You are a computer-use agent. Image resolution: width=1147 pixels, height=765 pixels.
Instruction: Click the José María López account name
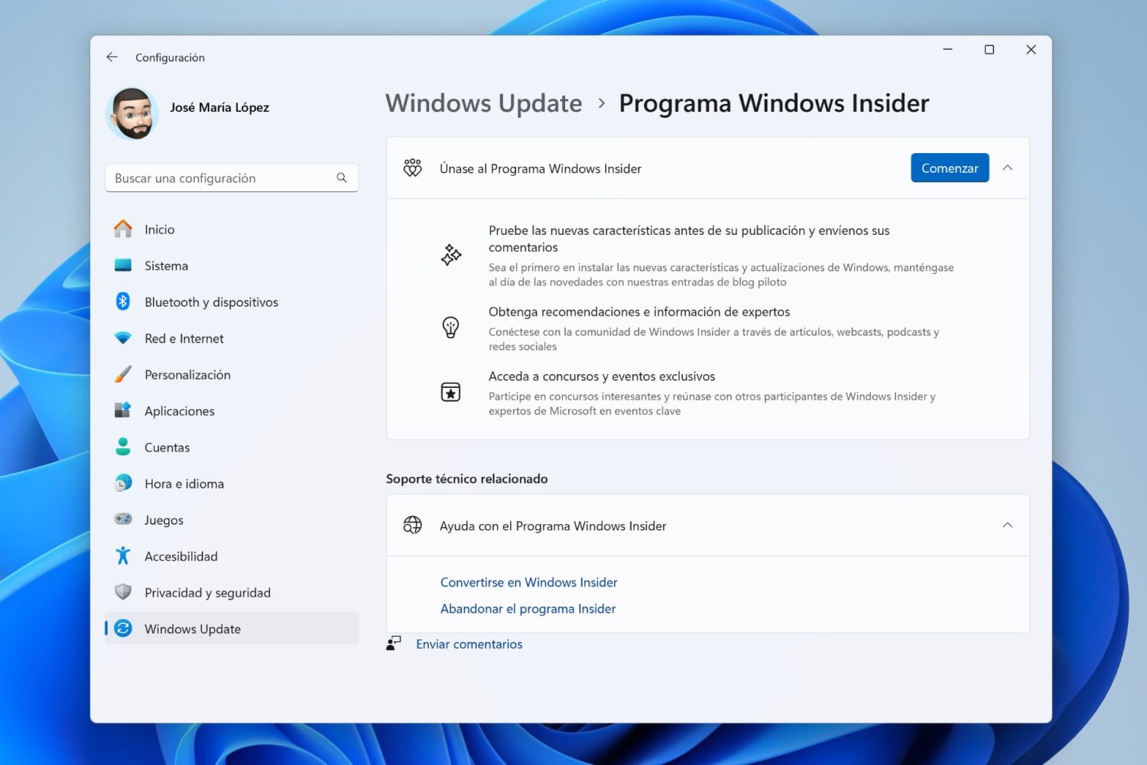pos(219,107)
